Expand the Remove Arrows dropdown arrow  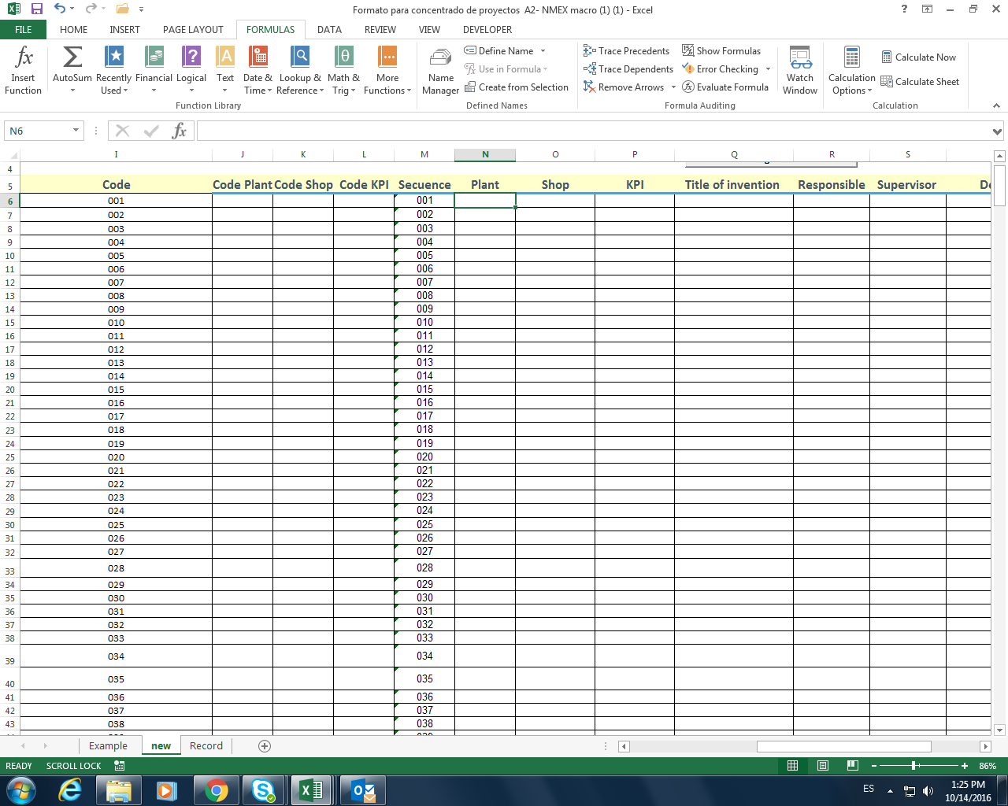[x=673, y=87]
